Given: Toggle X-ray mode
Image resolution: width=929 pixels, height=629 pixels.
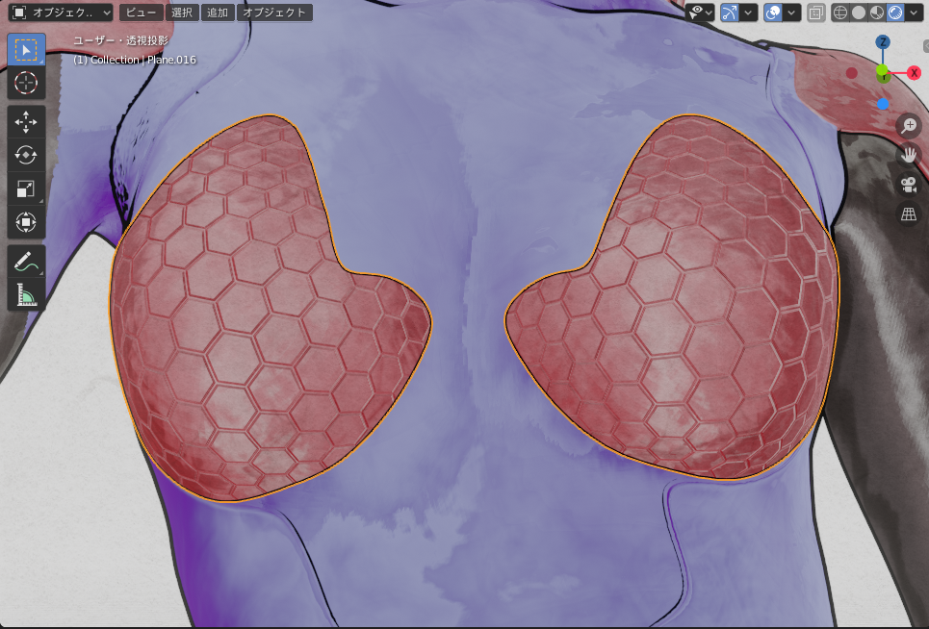Looking at the screenshot, I should coord(815,13).
